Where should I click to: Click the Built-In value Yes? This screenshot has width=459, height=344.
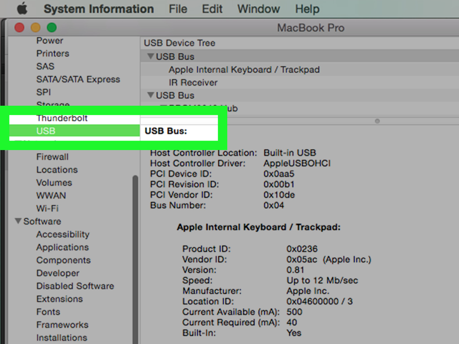pyautogui.click(x=294, y=333)
